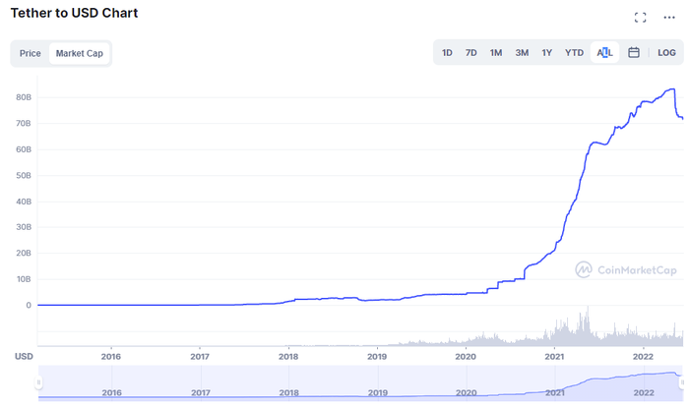Click the tallest volume bar near mid-2021

pyautogui.click(x=588, y=325)
